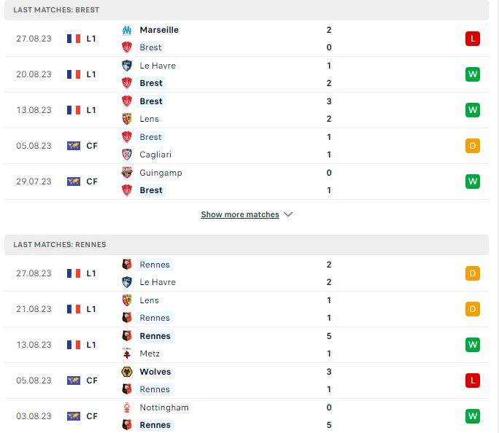499x433 pixels.
Task: Click the Guingamp club crest icon
Action: coord(127,173)
